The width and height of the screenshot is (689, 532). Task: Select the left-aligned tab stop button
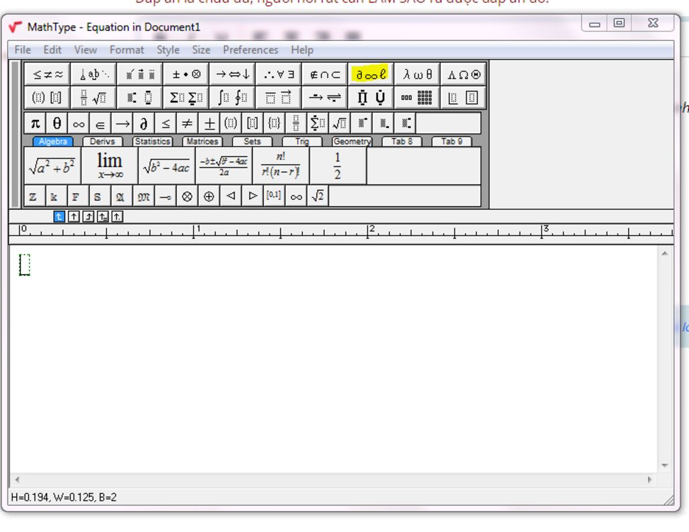(x=59, y=216)
